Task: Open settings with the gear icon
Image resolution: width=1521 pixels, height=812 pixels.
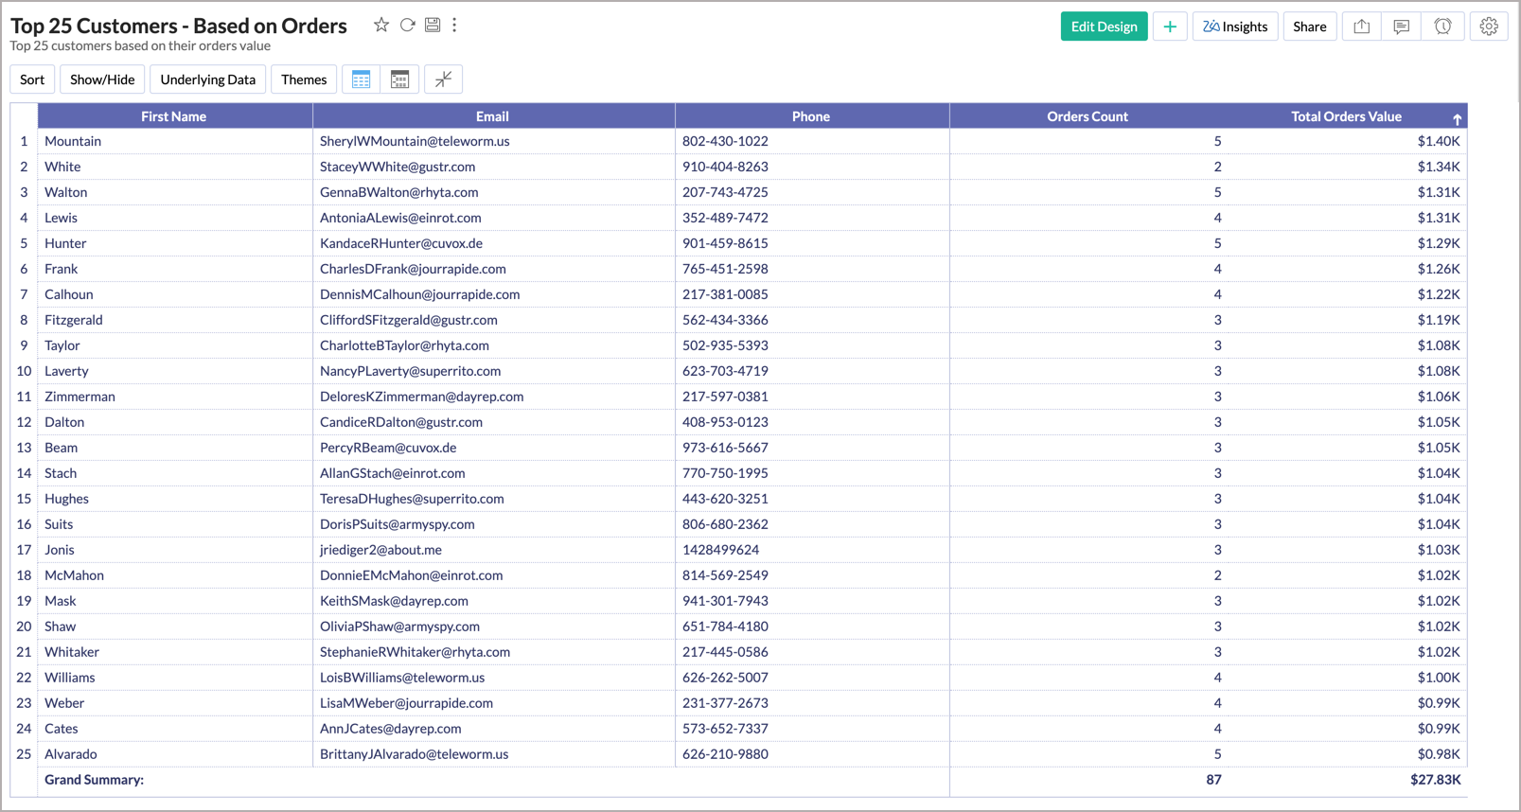Action: pos(1489,26)
